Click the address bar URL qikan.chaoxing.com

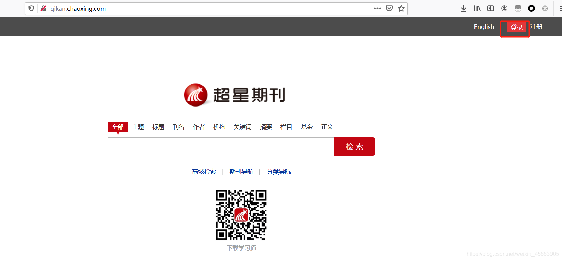click(78, 9)
